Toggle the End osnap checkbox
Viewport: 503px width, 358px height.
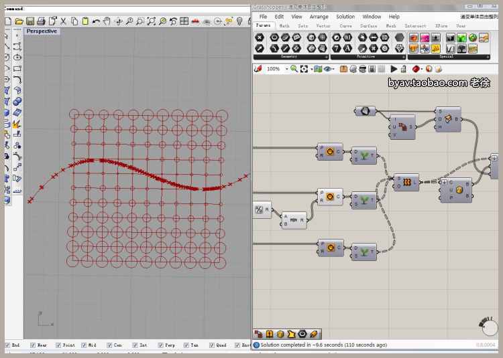pos(7,345)
